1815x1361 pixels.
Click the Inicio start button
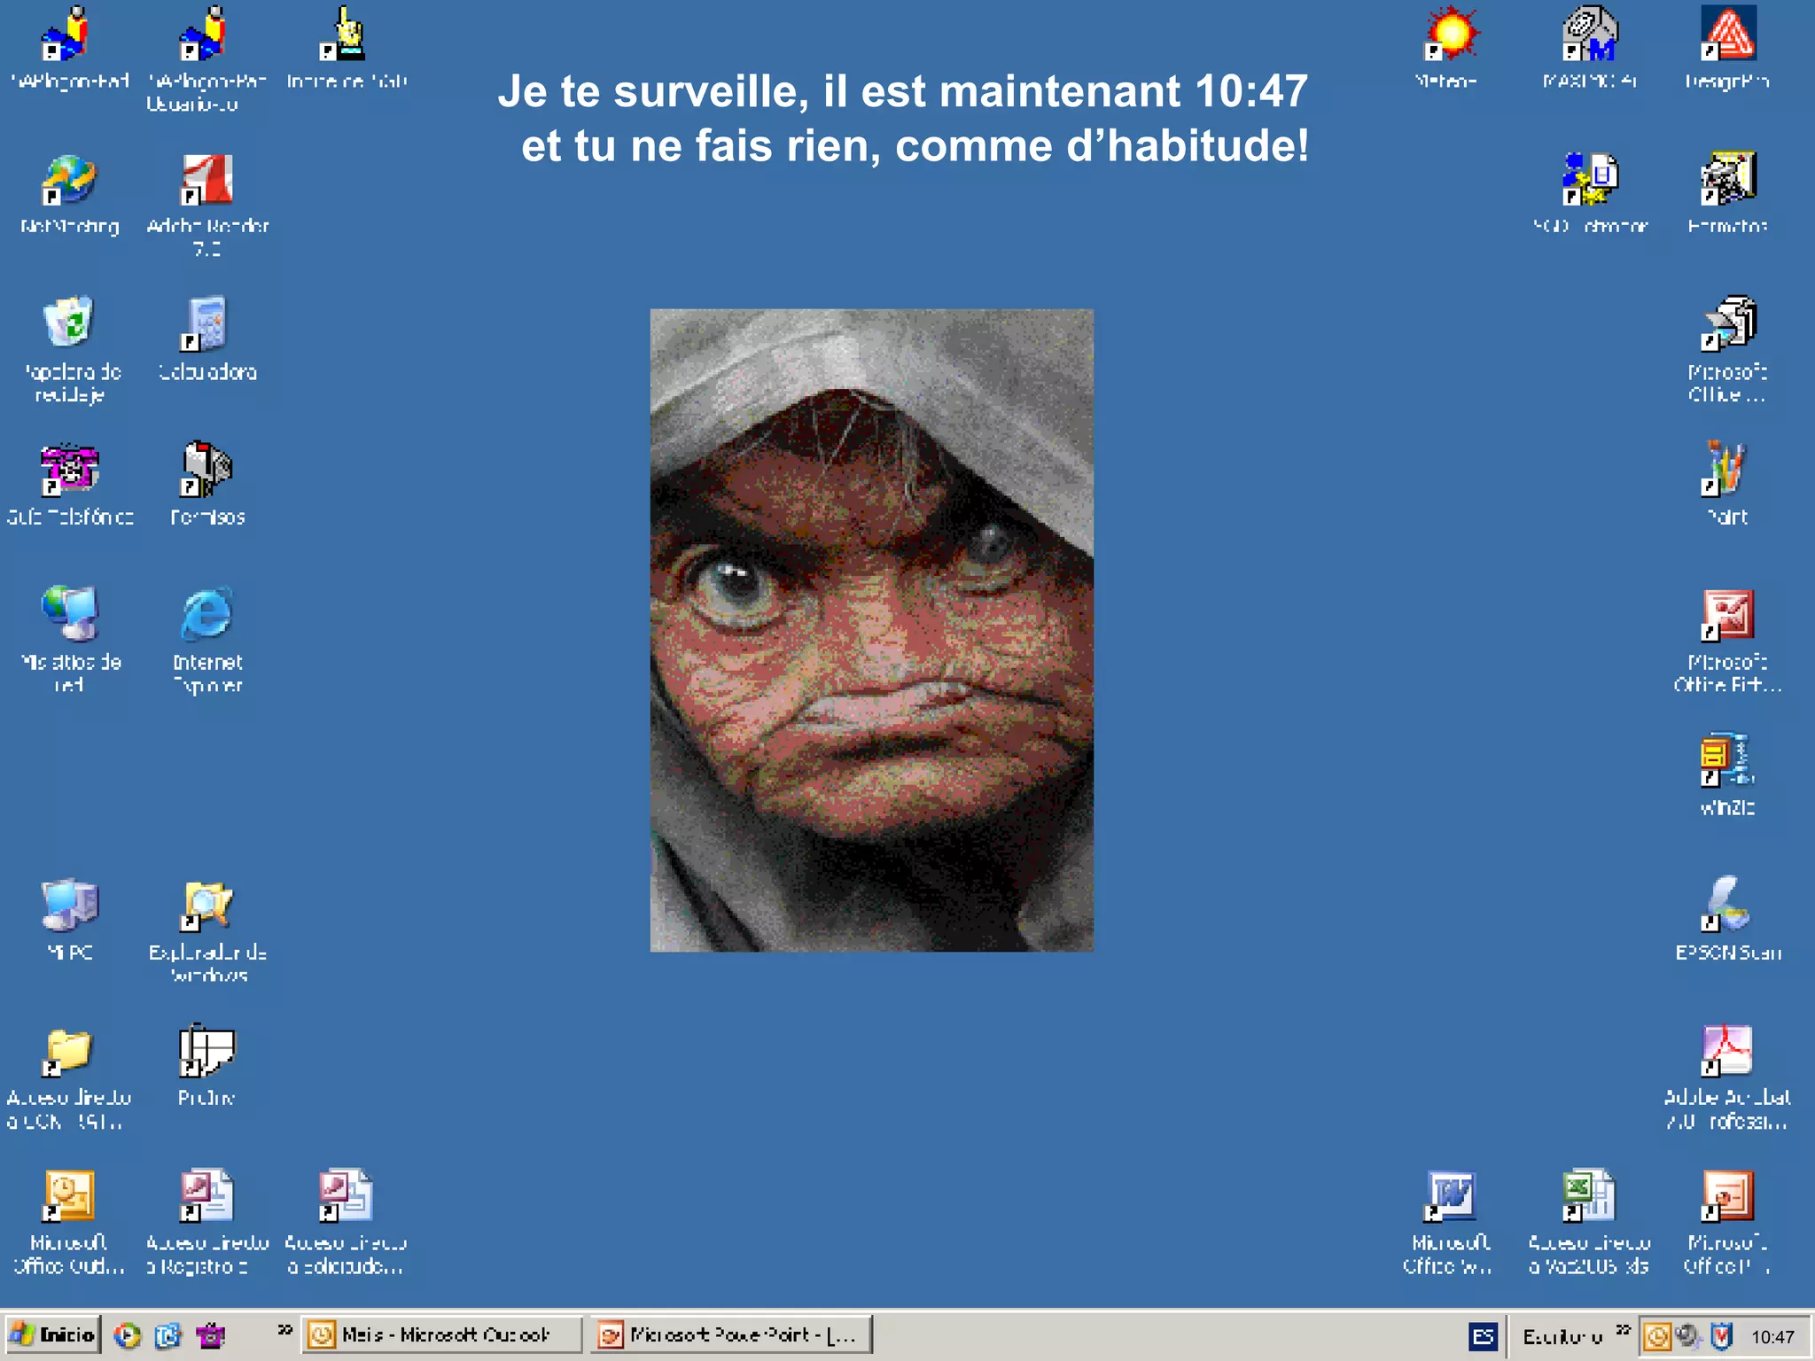click(x=53, y=1335)
